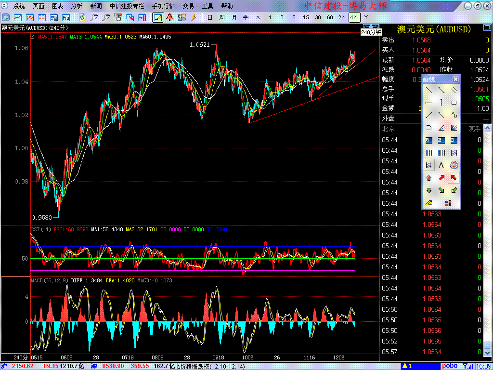493x370 pixels.
Task: Open the 中信建投专栏 menu
Action: coord(127,6)
